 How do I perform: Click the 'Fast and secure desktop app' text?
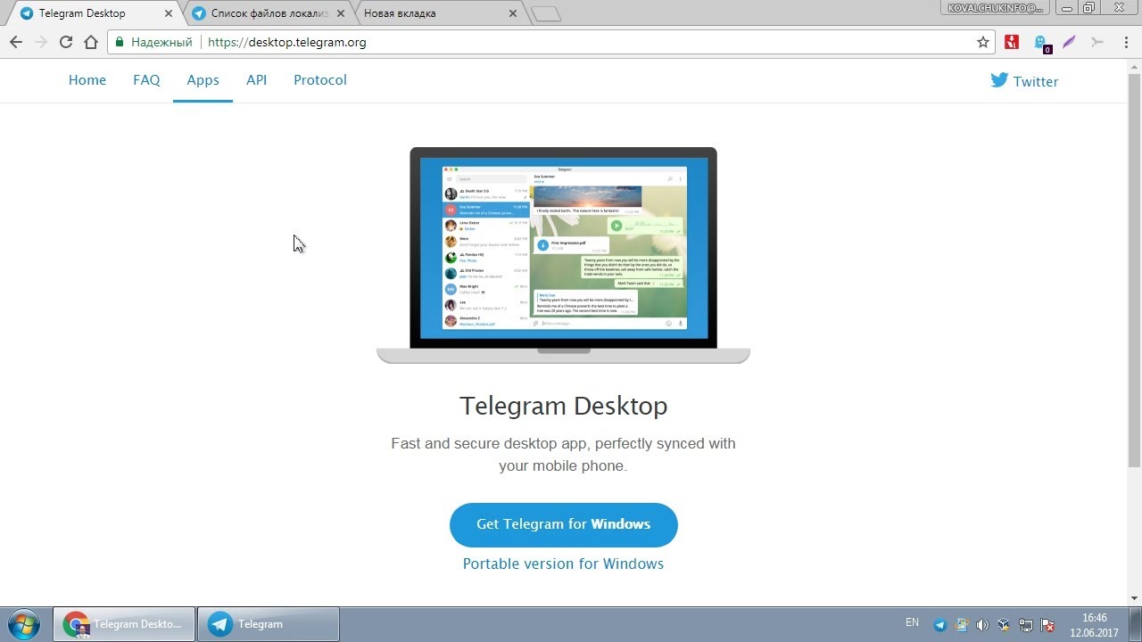click(x=564, y=454)
